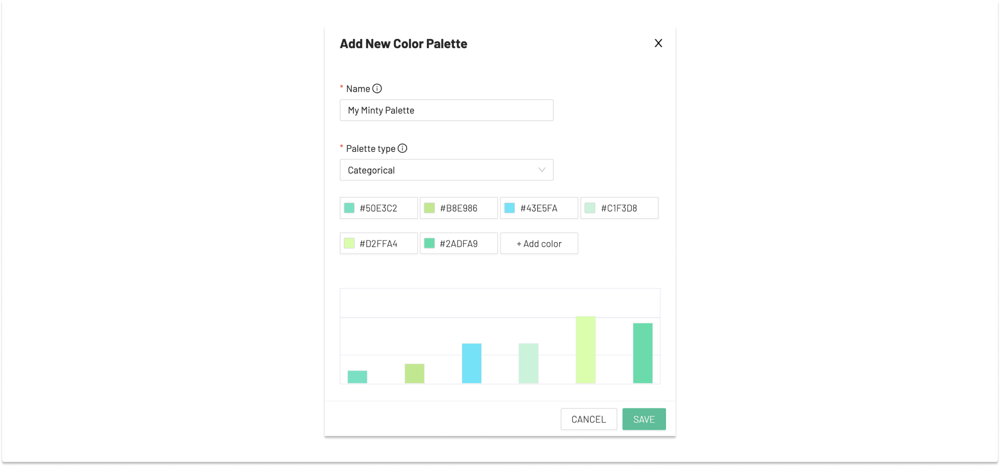Click the #D2FFA4 hex label
Viewport: 1000px width, 466px height.
pyautogui.click(x=379, y=243)
